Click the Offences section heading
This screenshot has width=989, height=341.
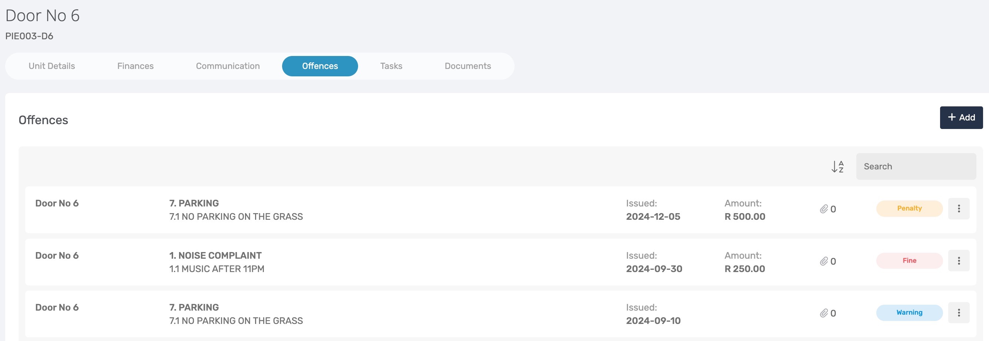43,120
